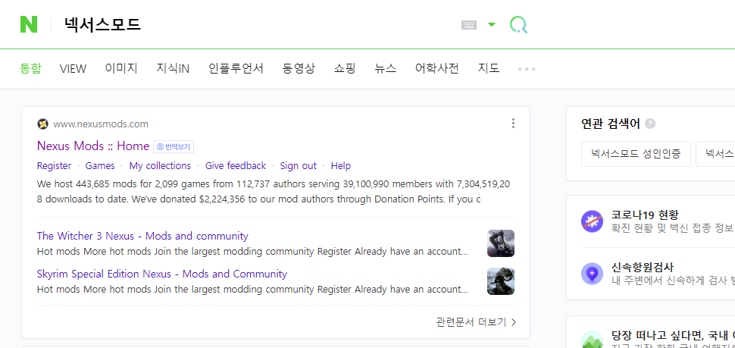This screenshot has width=735, height=348.
Task: Switch to the 지도 tab
Action: point(489,68)
